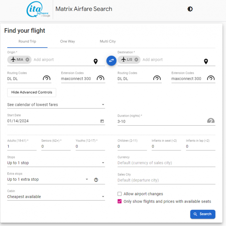Viewport: 226px width, 226px height.
Task: Enable Allow airport changes checkbox
Action: [119, 194]
